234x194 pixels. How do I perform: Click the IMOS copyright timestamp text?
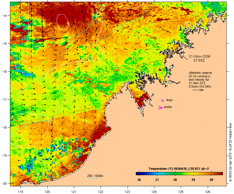(x=230, y=152)
